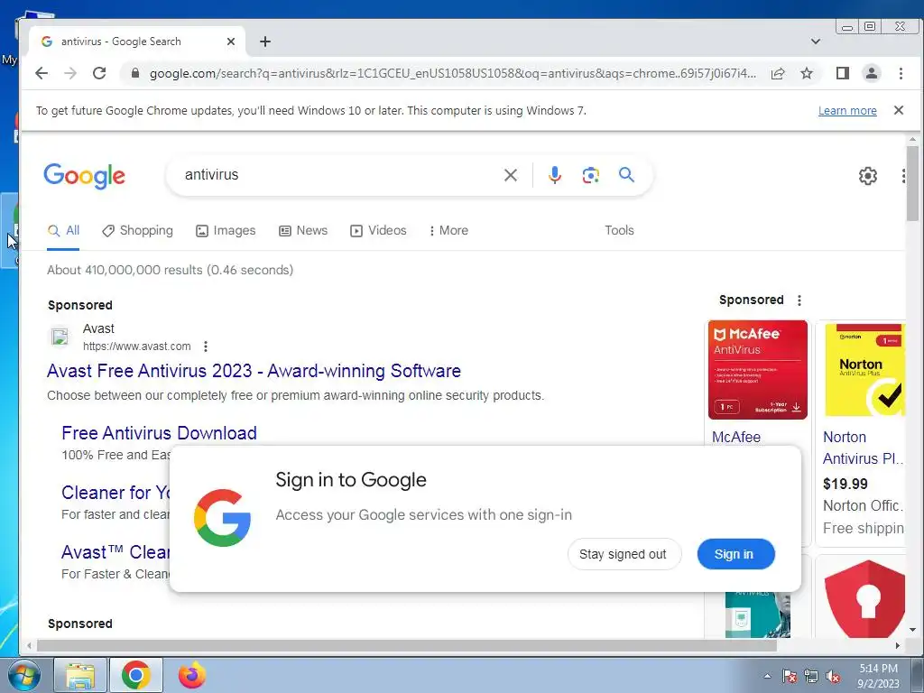This screenshot has width=924, height=693.
Task: Open Windows Explorer from the taskbar
Action: click(x=80, y=675)
